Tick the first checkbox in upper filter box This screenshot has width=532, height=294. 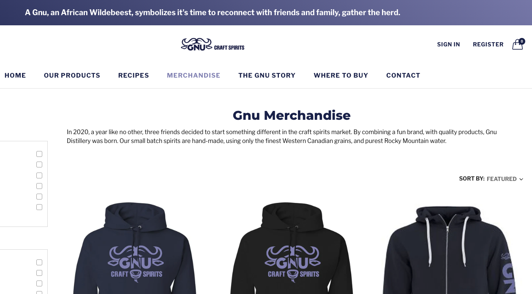(39, 154)
